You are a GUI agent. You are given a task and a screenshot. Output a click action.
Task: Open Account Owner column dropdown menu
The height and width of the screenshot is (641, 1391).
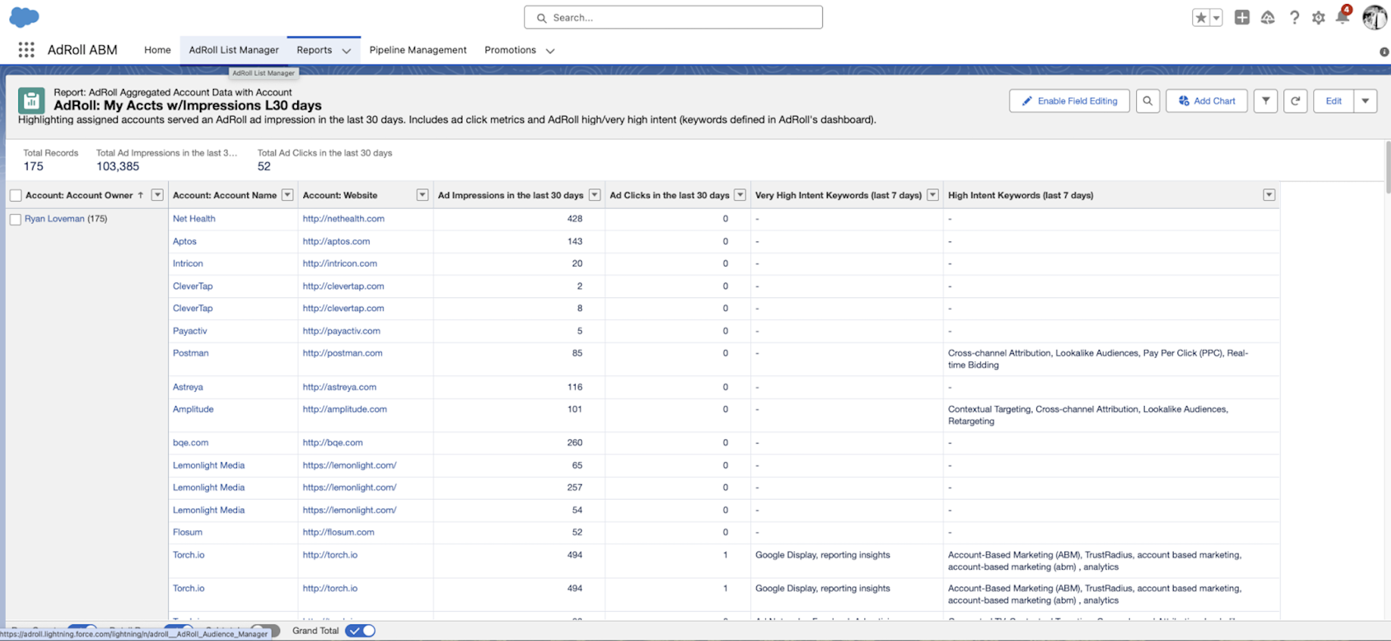click(157, 195)
